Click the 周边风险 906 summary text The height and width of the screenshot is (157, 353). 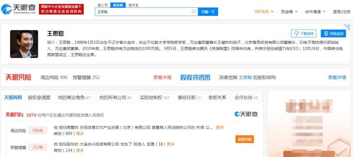(x=54, y=78)
